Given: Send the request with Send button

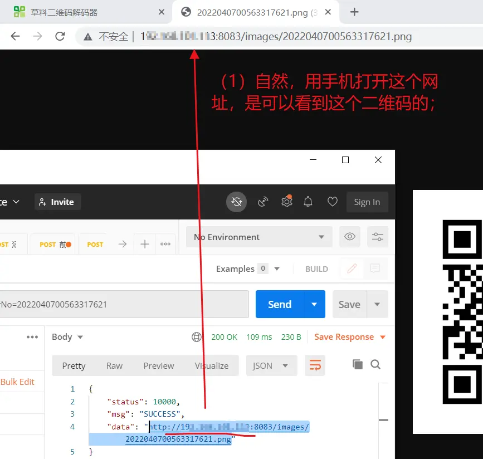Looking at the screenshot, I should click(x=280, y=304).
